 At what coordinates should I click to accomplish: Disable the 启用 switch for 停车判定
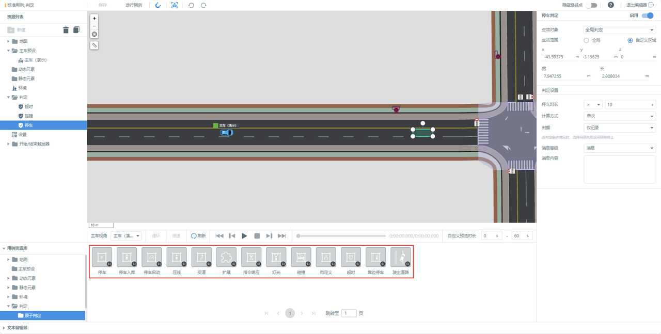click(647, 15)
